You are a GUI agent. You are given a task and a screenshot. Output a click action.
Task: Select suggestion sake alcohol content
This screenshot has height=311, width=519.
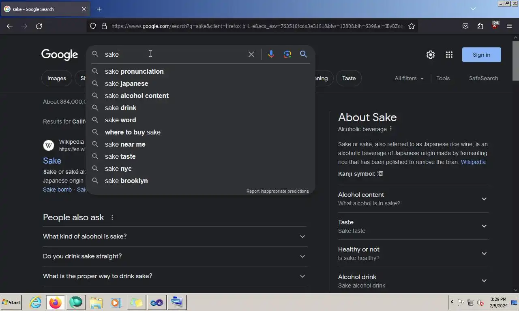click(x=200, y=96)
